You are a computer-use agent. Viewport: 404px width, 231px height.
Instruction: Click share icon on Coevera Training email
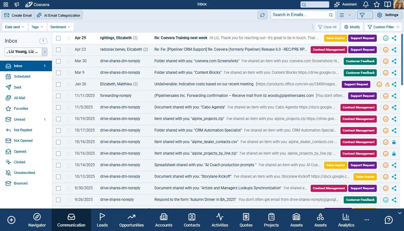[x=394, y=38]
